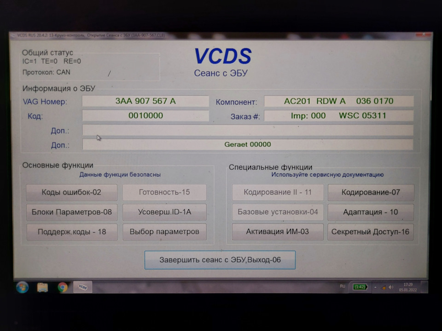Open Адаптация - 10 adaptation
442x331 pixels.
pyautogui.click(x=370, y=212)
